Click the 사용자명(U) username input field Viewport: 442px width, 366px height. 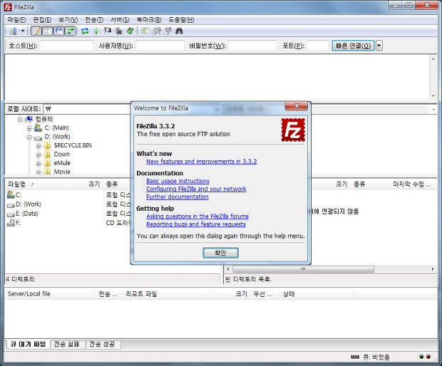tap(160, 46)
